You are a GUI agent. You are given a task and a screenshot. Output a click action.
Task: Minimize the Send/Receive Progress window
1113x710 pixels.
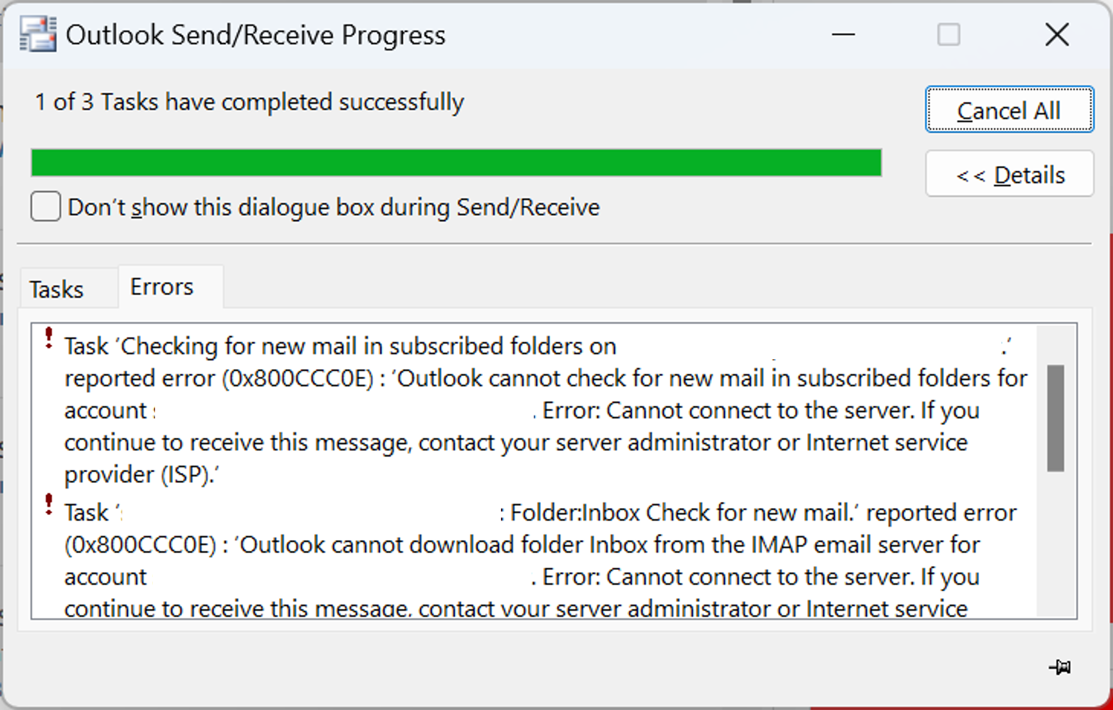tap(843, 35)
